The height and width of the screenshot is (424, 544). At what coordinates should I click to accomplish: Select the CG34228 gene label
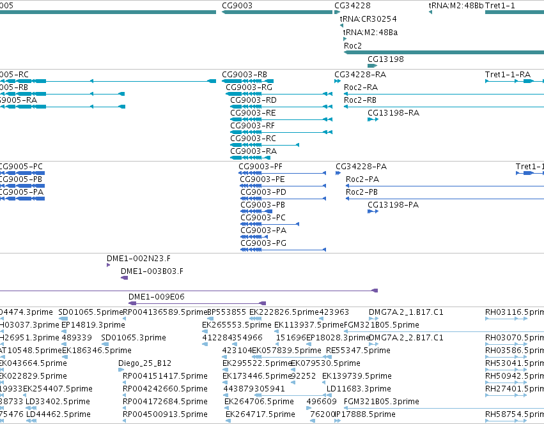352,6
